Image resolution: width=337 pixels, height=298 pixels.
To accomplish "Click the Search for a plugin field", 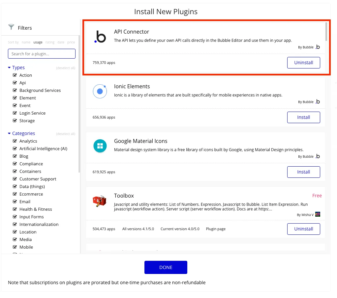I will 42,54.
